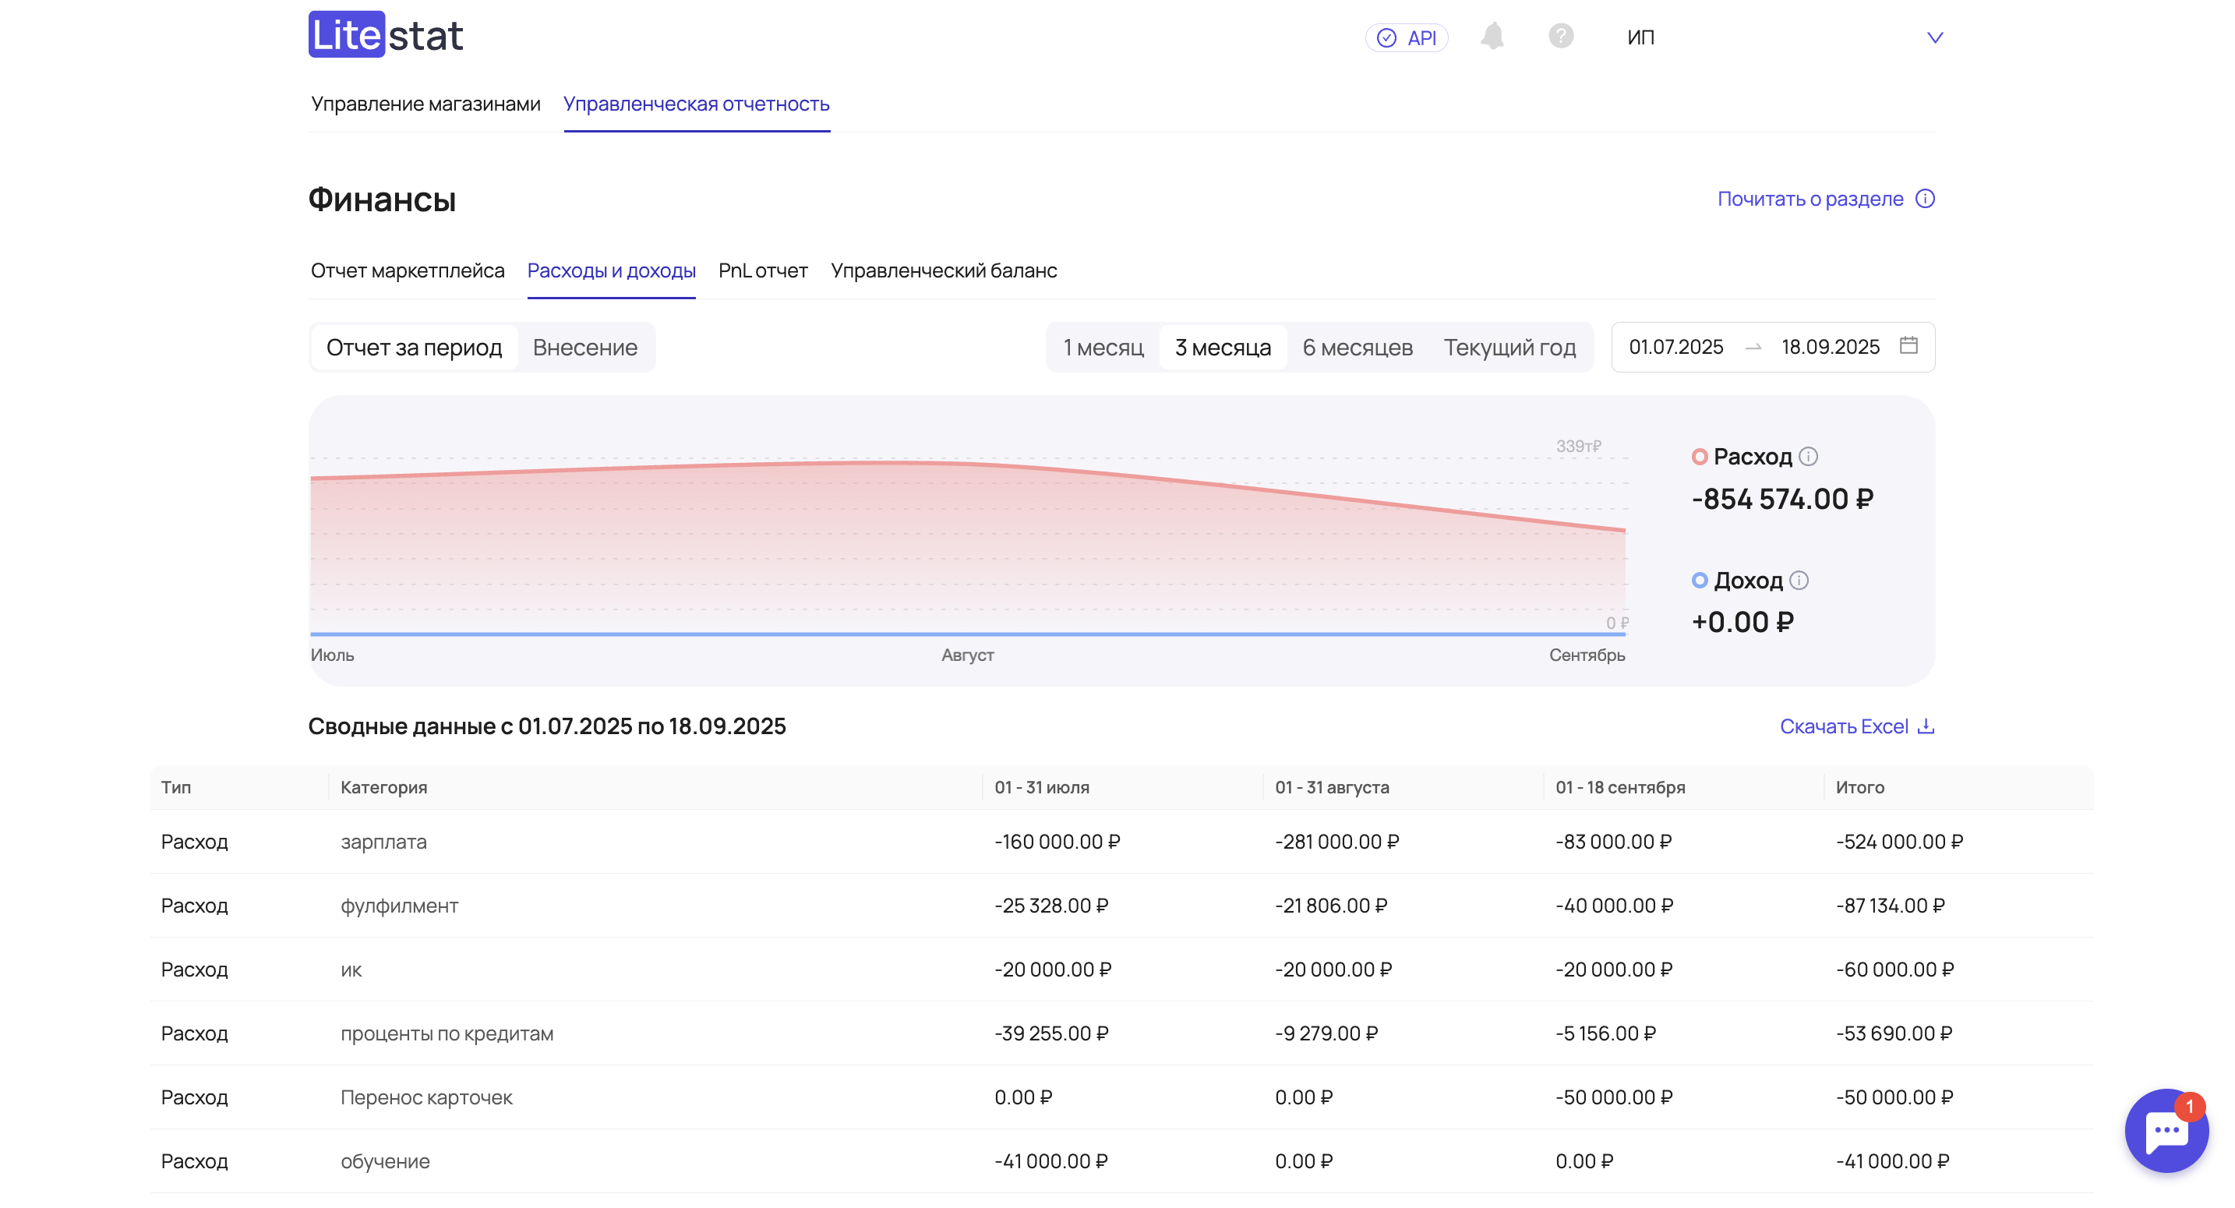The height and width of the screenshot is (1208, 2235).
Task: Open the chat support widget
Action: click(2166, 1130)
